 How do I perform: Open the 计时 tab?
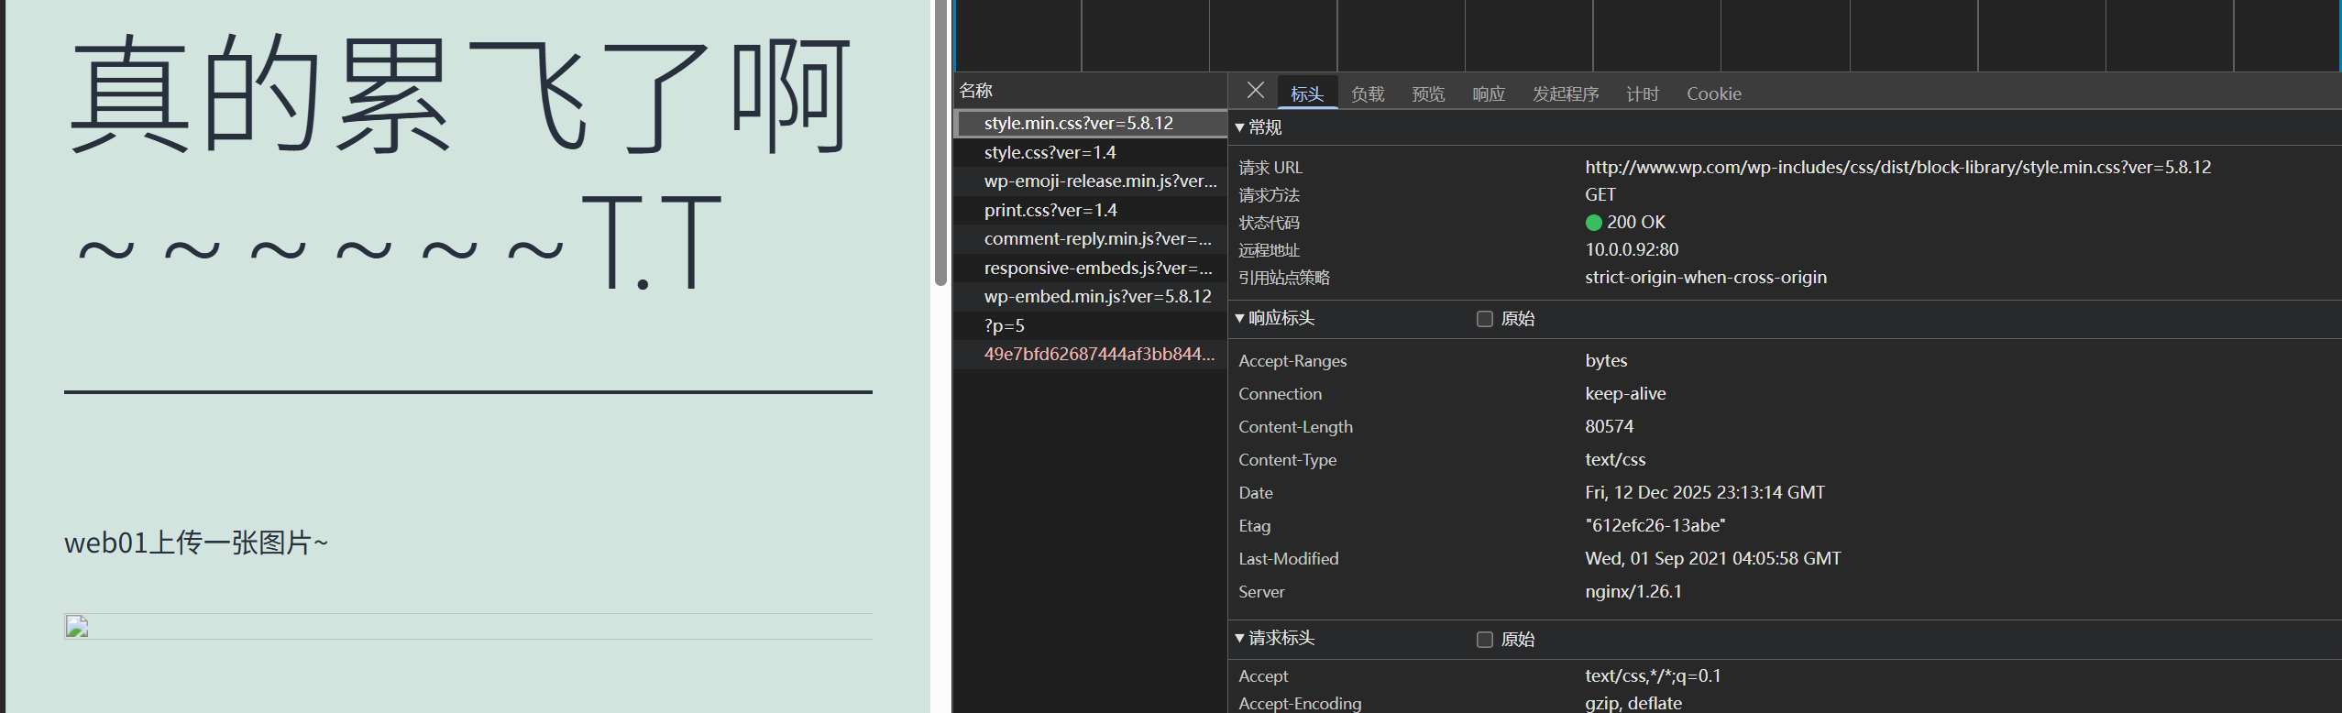pyautogui.click(x=1643, y=93)
